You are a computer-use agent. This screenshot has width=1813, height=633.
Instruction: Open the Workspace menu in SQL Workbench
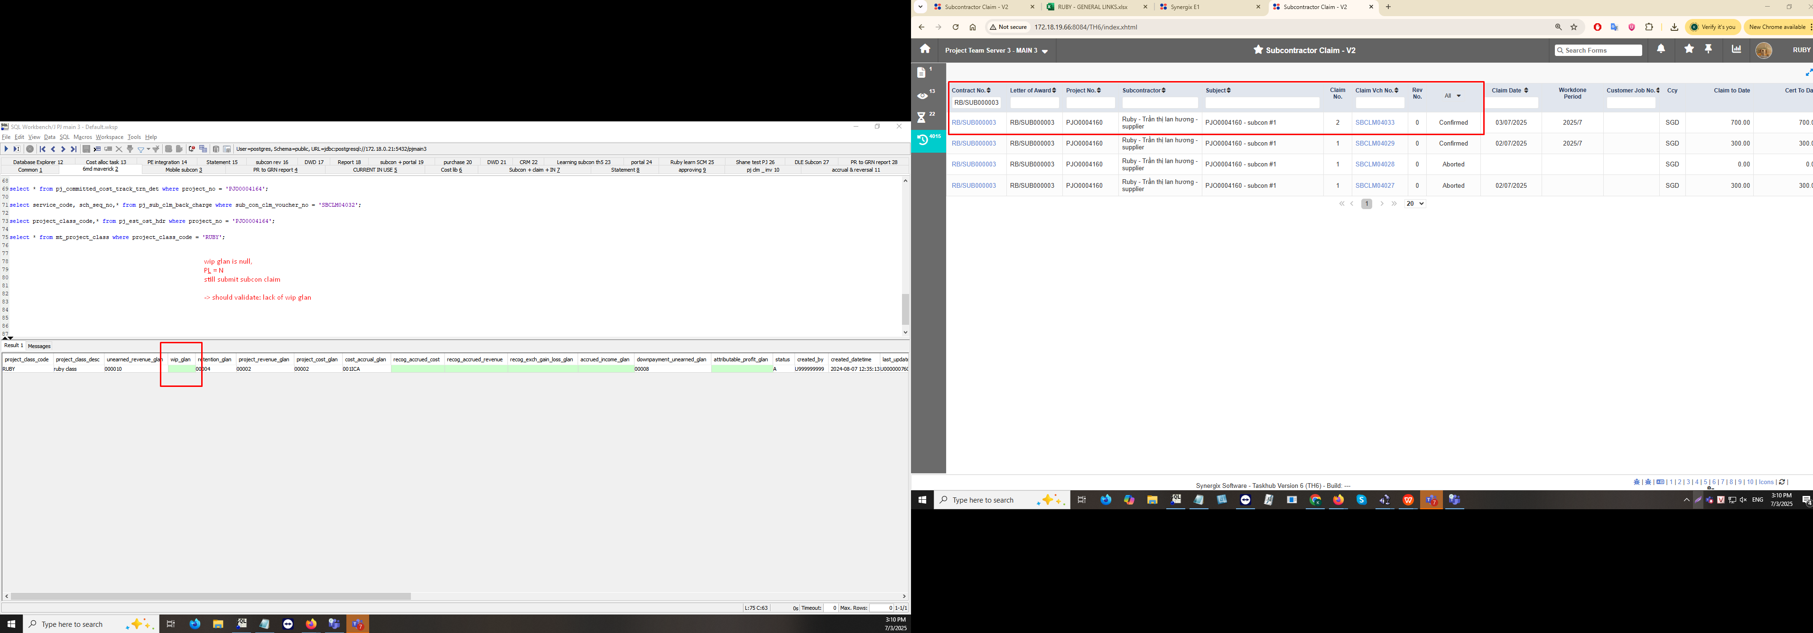(109, 137)
